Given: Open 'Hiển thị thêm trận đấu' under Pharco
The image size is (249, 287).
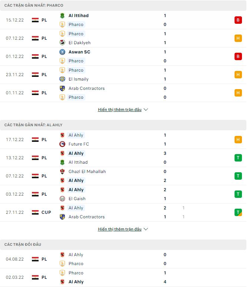Looking at the screenshot, I should [x=119, y=110].
